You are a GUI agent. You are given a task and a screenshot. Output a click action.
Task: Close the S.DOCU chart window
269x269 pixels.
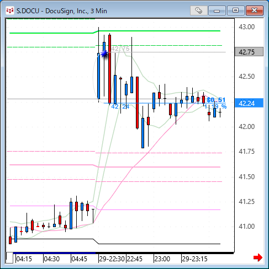tap(254, 10)
